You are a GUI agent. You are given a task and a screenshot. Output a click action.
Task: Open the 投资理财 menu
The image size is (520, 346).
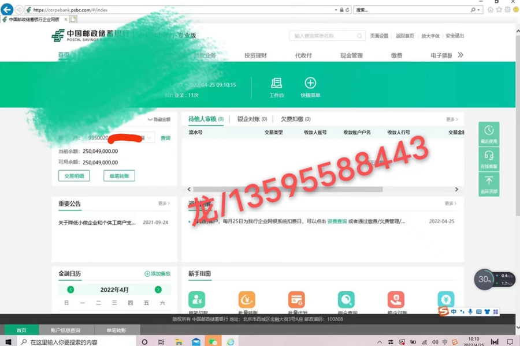[x=255, y=55]
